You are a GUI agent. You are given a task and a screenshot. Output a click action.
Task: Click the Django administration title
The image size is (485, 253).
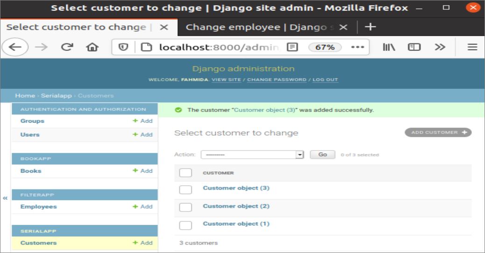(243, 69)
